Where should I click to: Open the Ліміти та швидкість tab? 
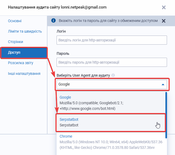tap(25, 31)
